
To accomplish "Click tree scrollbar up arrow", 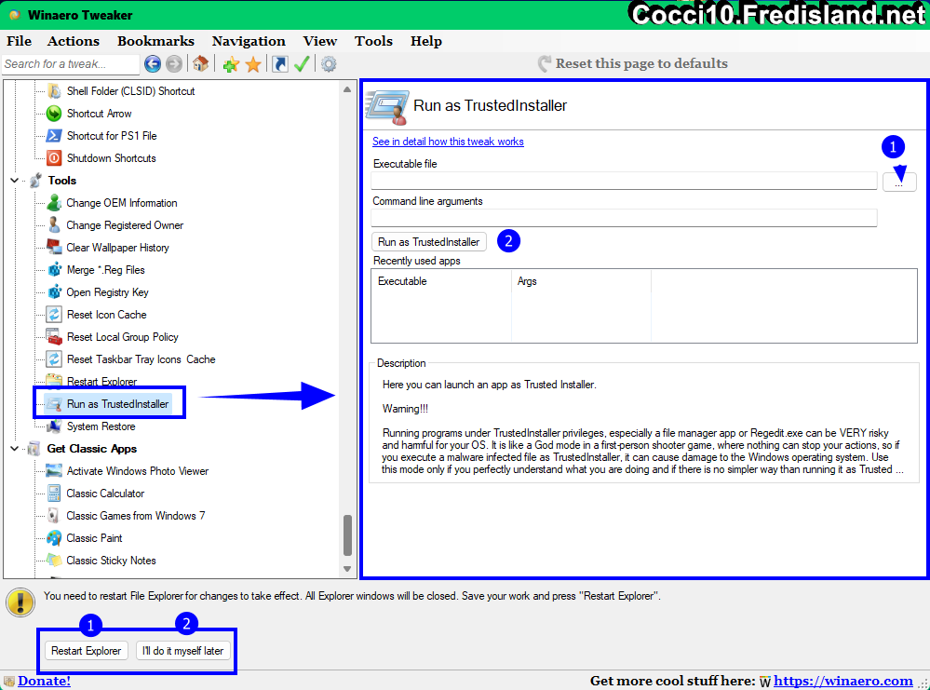I will tap(347, 89).
